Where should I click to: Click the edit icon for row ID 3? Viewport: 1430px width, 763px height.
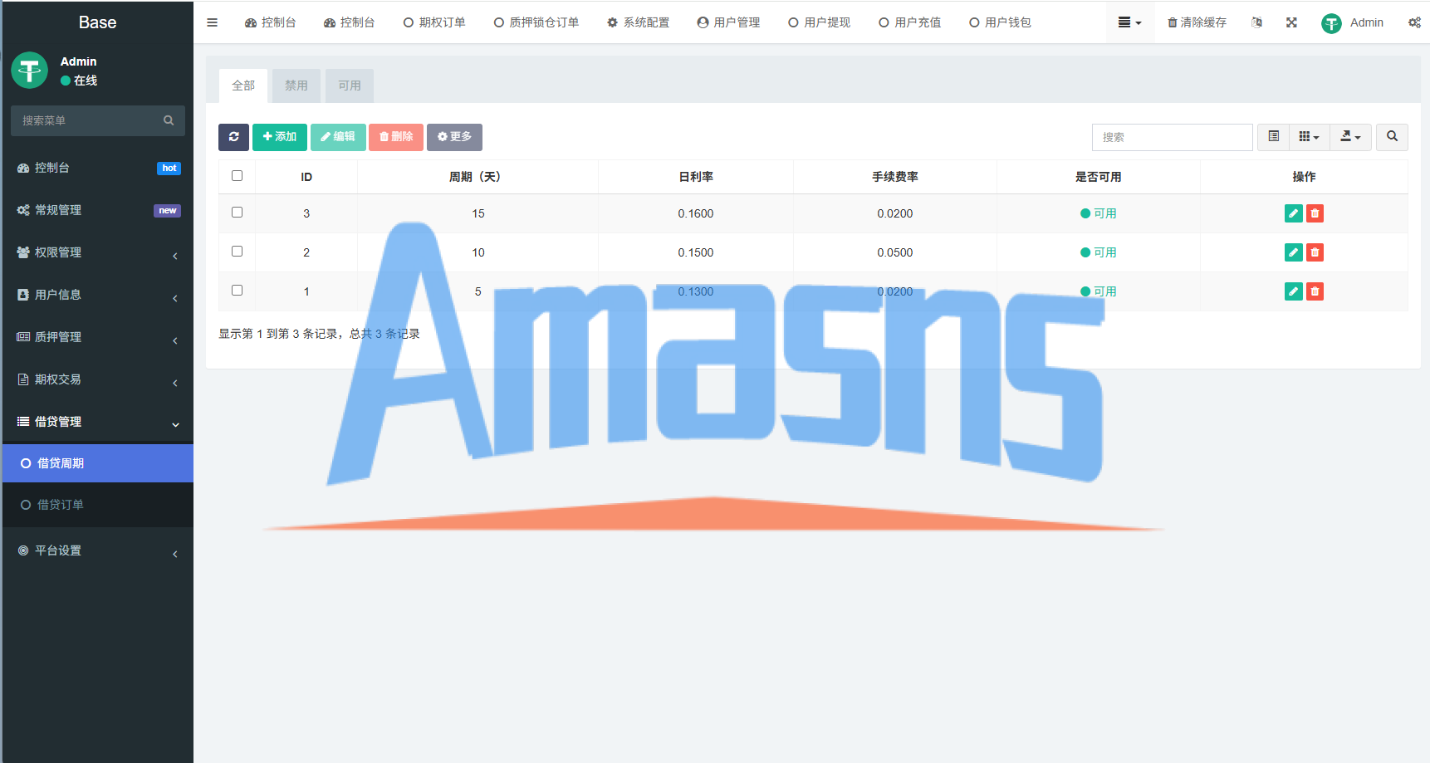[1293, 213]
